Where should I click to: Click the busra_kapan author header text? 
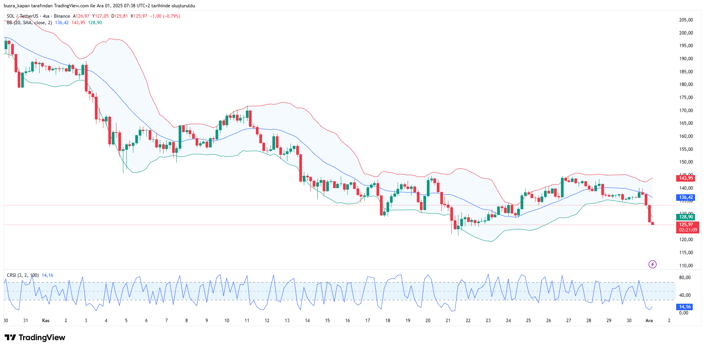coord(99,6)
